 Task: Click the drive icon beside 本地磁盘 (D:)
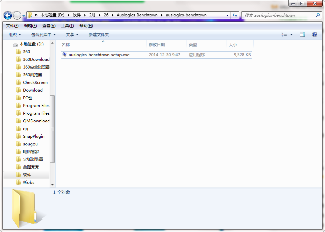[15, 44]
